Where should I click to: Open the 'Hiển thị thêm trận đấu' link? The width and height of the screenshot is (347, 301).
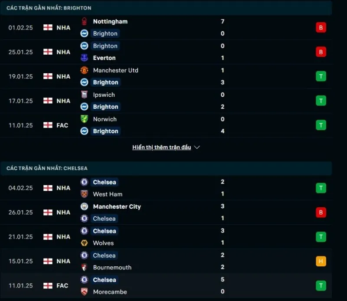click(x=160, y=147)
